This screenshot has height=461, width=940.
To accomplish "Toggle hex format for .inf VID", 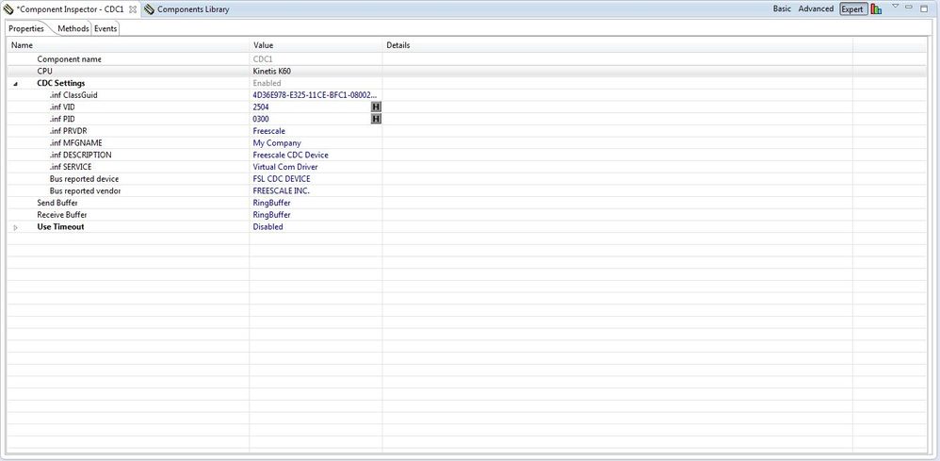I will (376, 107).
